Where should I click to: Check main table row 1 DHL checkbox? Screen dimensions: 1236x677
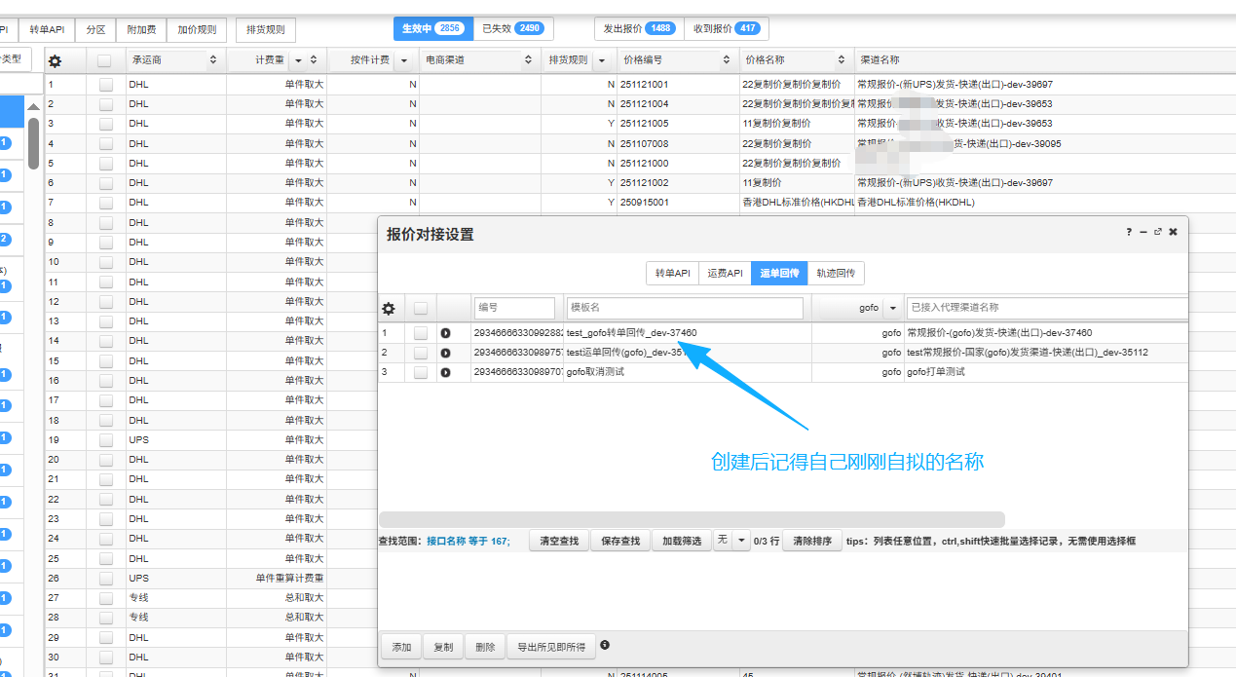tap(105, 85)
